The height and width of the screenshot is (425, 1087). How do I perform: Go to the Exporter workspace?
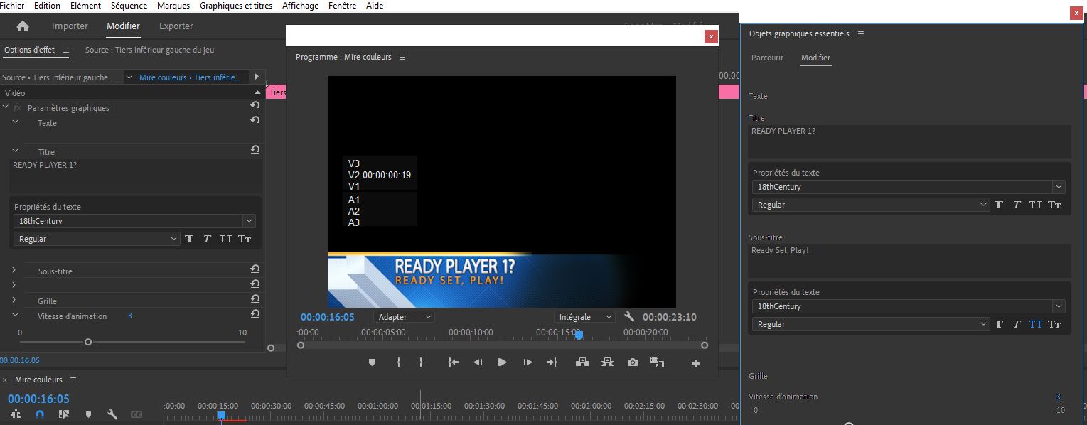coord(176,26)
